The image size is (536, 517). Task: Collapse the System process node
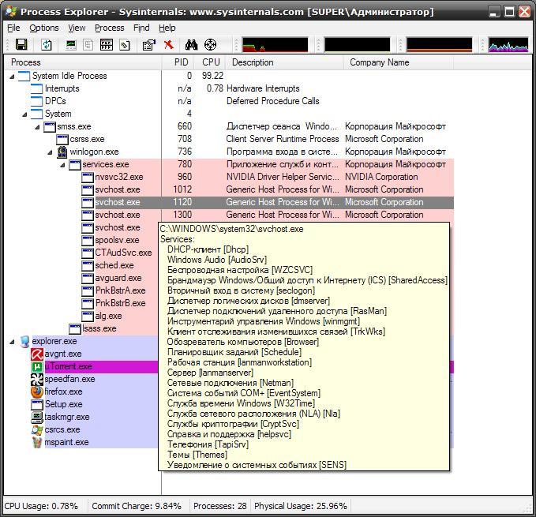24,114
